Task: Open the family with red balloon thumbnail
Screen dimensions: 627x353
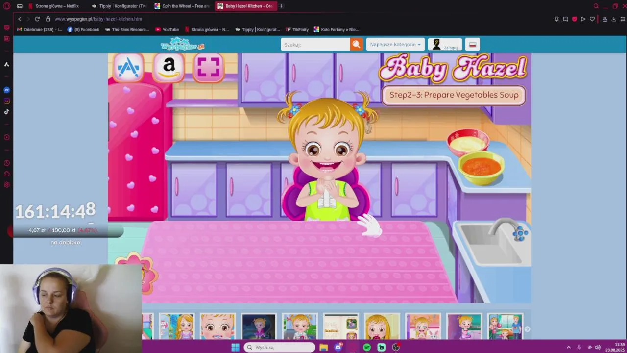Action: pyautogui.click(x=505, y=327)
